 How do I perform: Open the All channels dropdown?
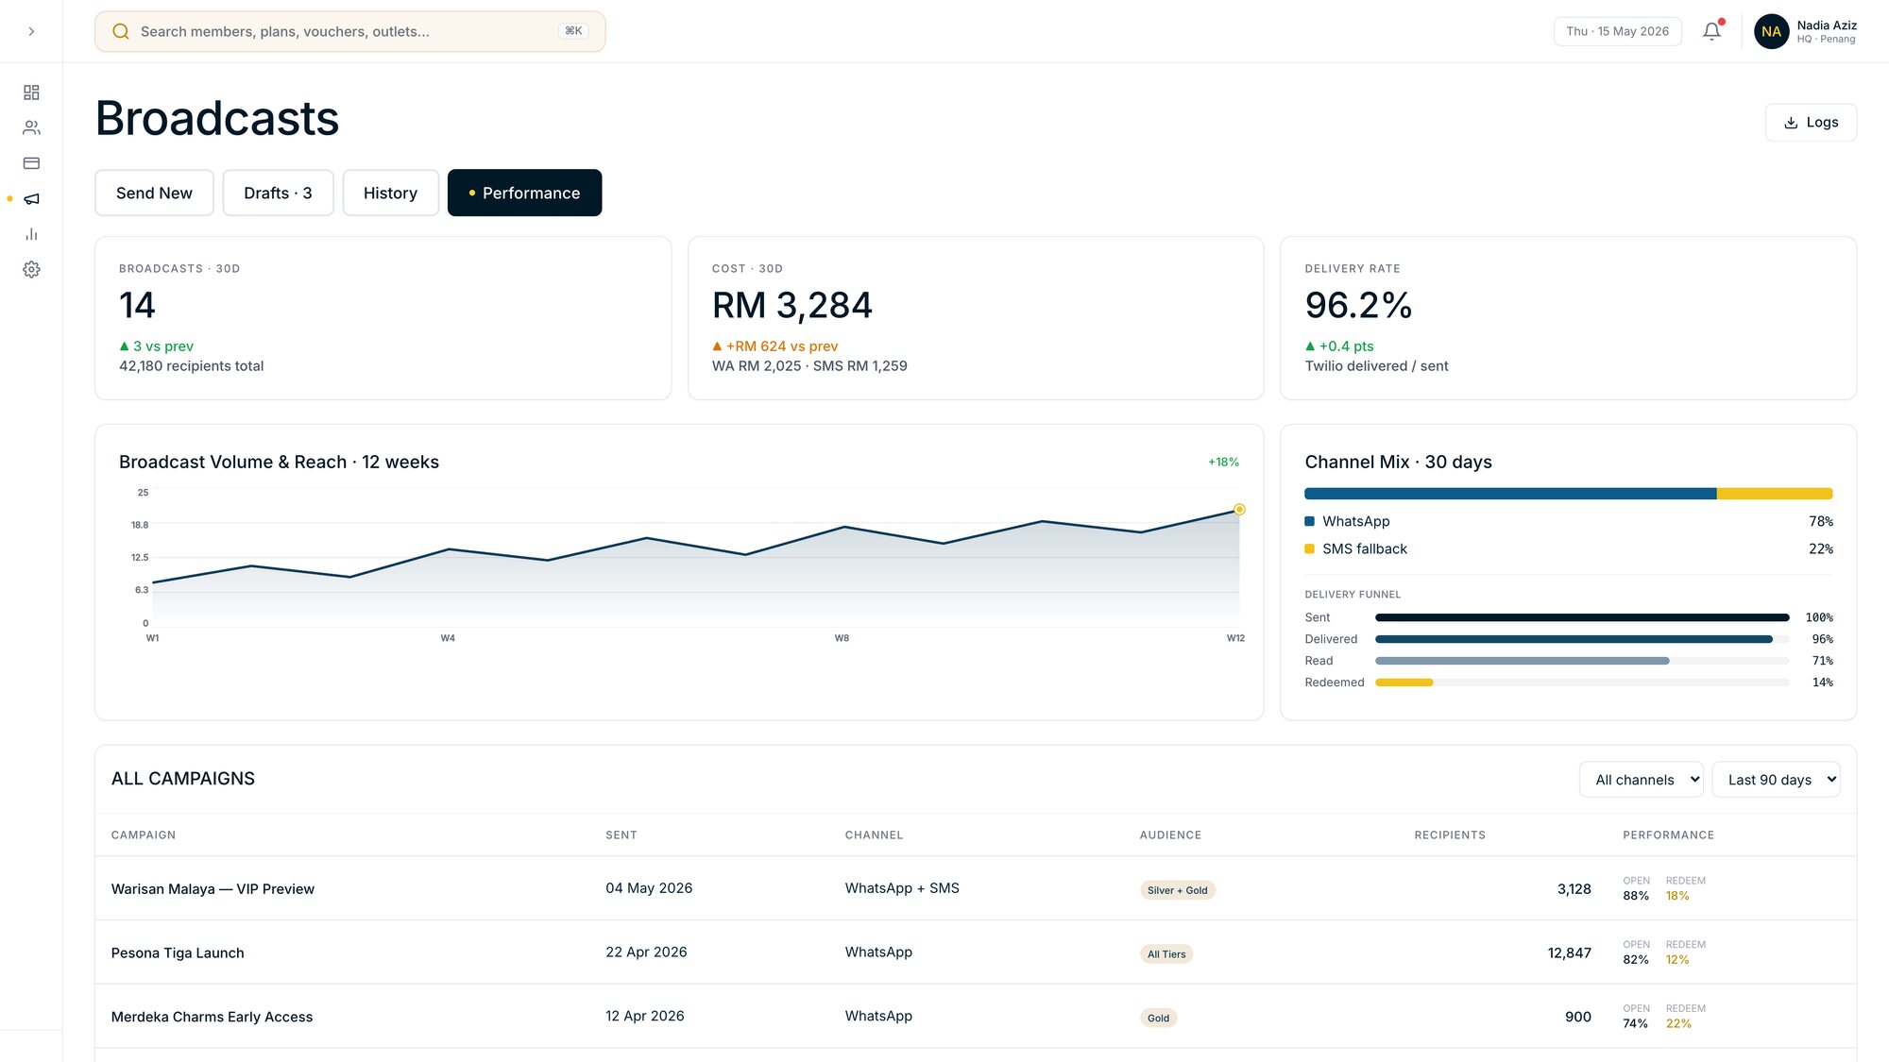point(1641,780)
